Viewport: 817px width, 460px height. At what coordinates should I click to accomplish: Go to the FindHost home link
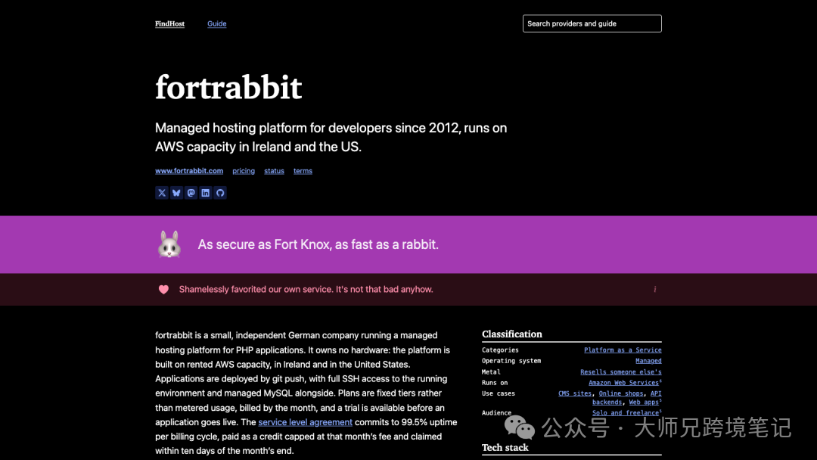(x=170, y=23)
